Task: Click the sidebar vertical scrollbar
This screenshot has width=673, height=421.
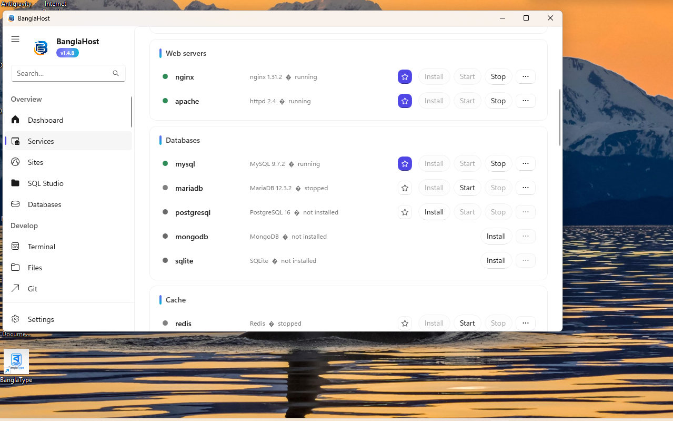Action: (132, 112)
